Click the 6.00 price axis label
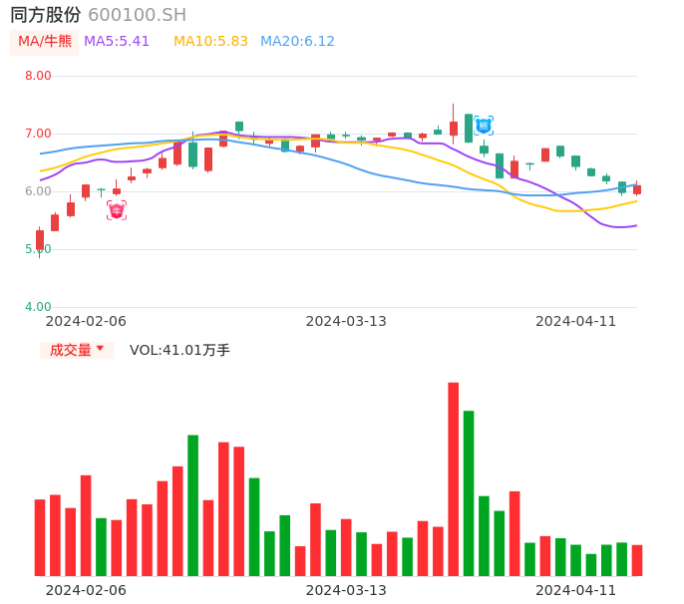This screenshot has height=604, width=684. pyautogui.click(x=38, y=191)
